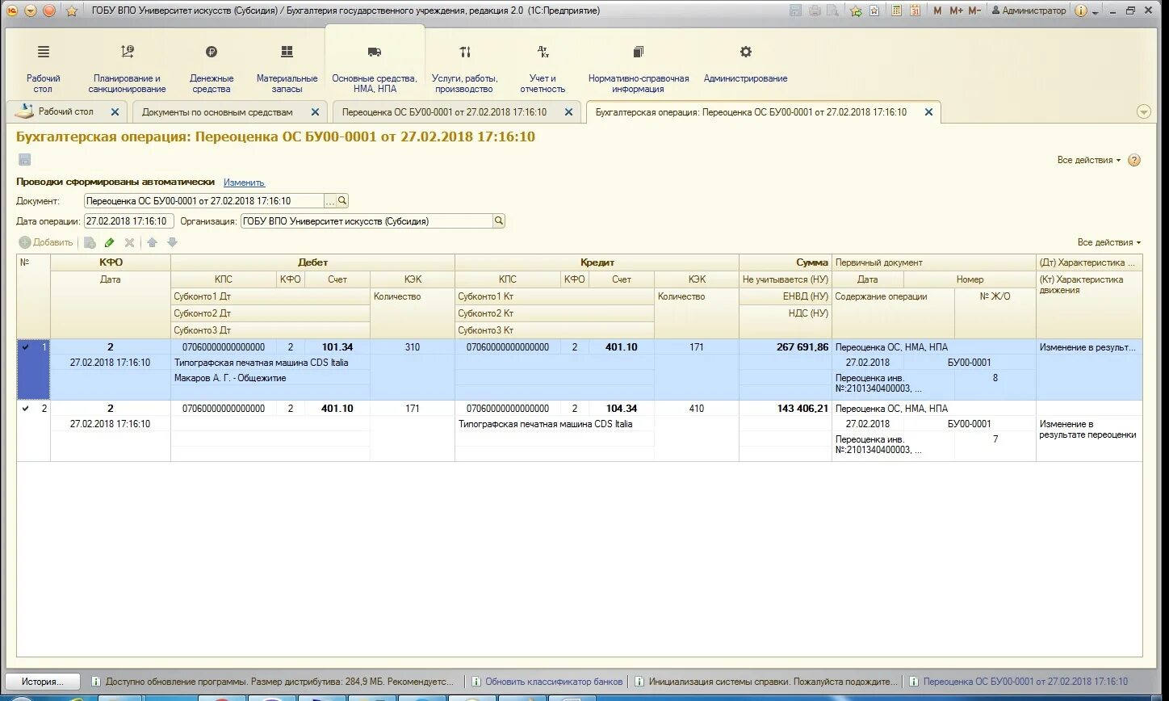Open the history star document icon

874,10
